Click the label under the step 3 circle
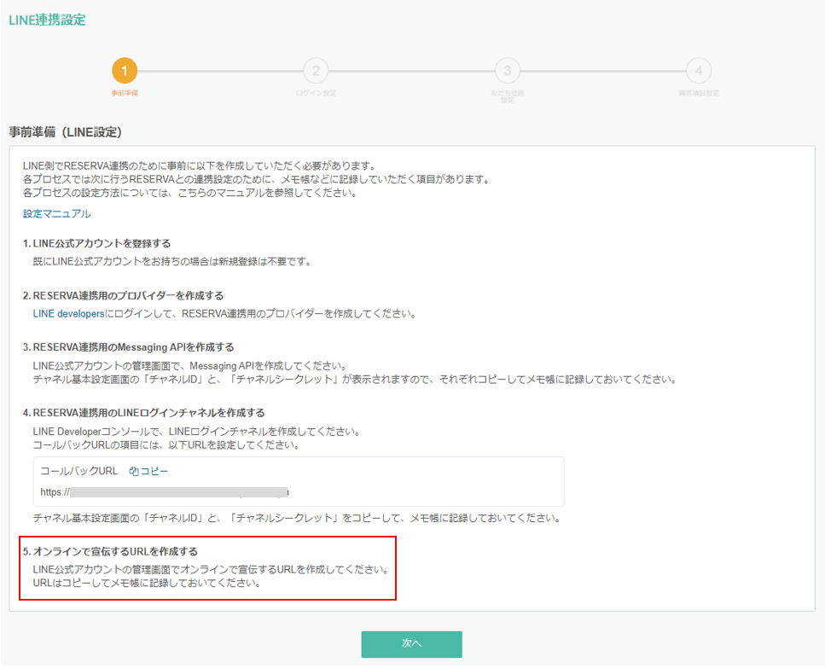This screenshot has width=825, height=668. click(x=507, y=96)
